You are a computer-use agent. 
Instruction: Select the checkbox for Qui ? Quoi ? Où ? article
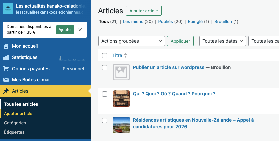pos(105,94)
